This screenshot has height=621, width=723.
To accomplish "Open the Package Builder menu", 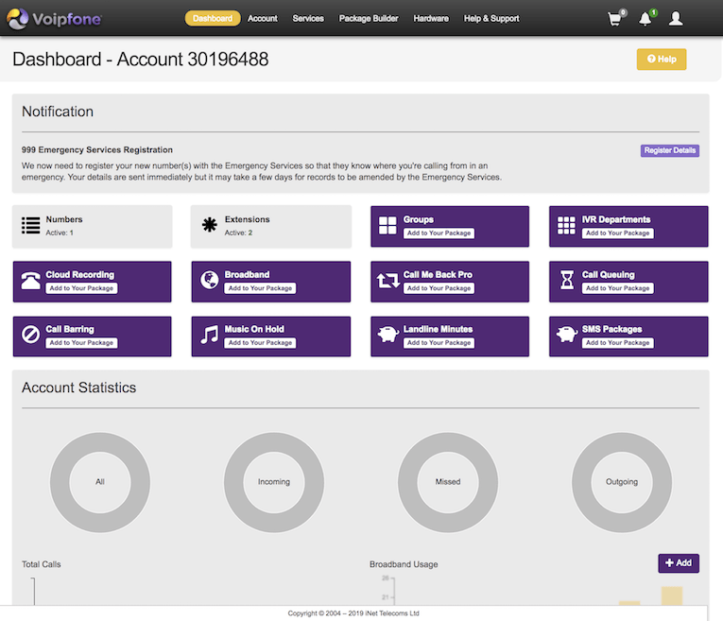I will [x=369, y=19].
